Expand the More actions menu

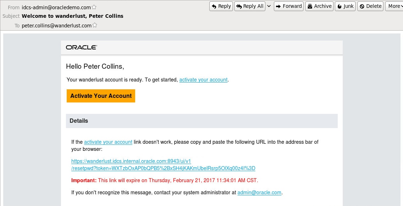point(395,6)
